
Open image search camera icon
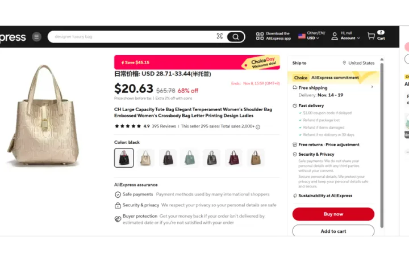[220, 36]
